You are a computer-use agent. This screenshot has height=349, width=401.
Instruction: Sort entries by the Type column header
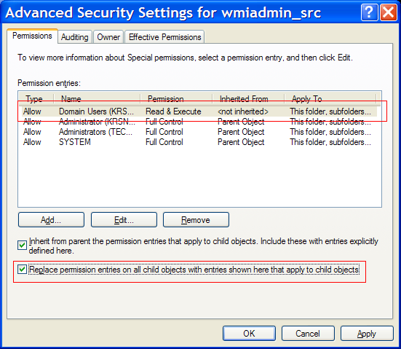coord(36,98)
